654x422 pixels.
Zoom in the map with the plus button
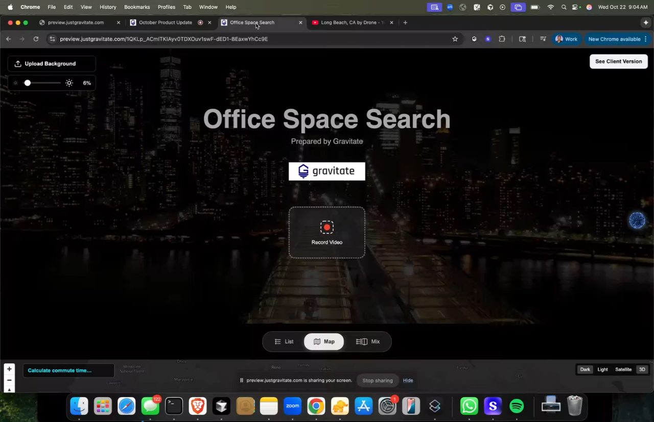coord(9,369)
